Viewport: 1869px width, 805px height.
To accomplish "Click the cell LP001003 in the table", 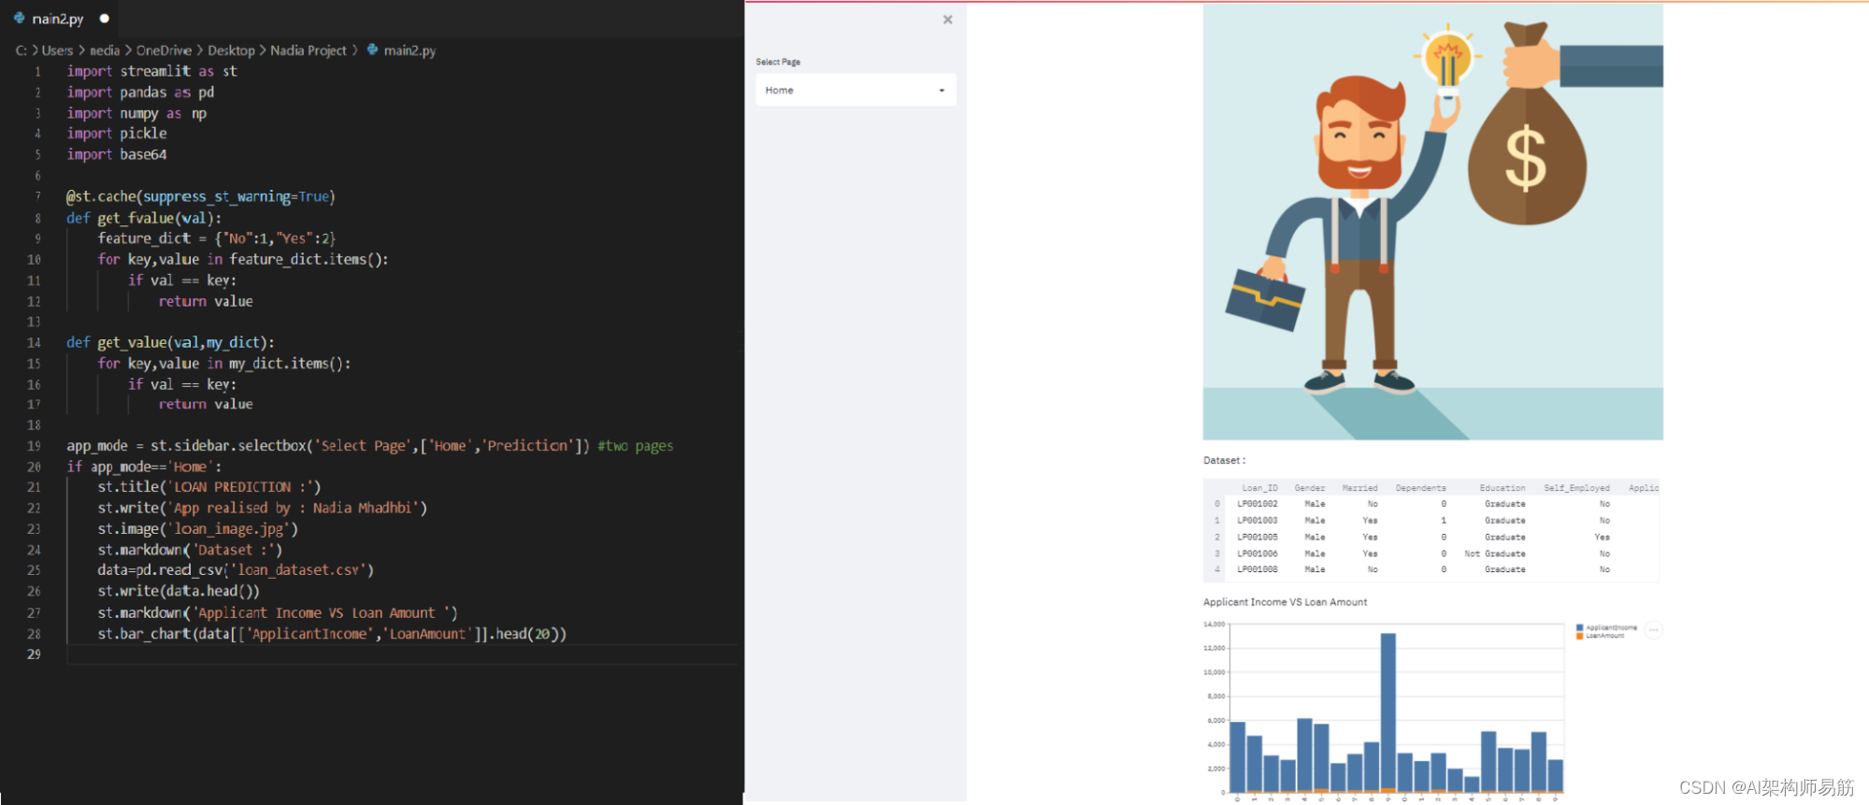I will pyautogui.click(x=1258, y=521).
